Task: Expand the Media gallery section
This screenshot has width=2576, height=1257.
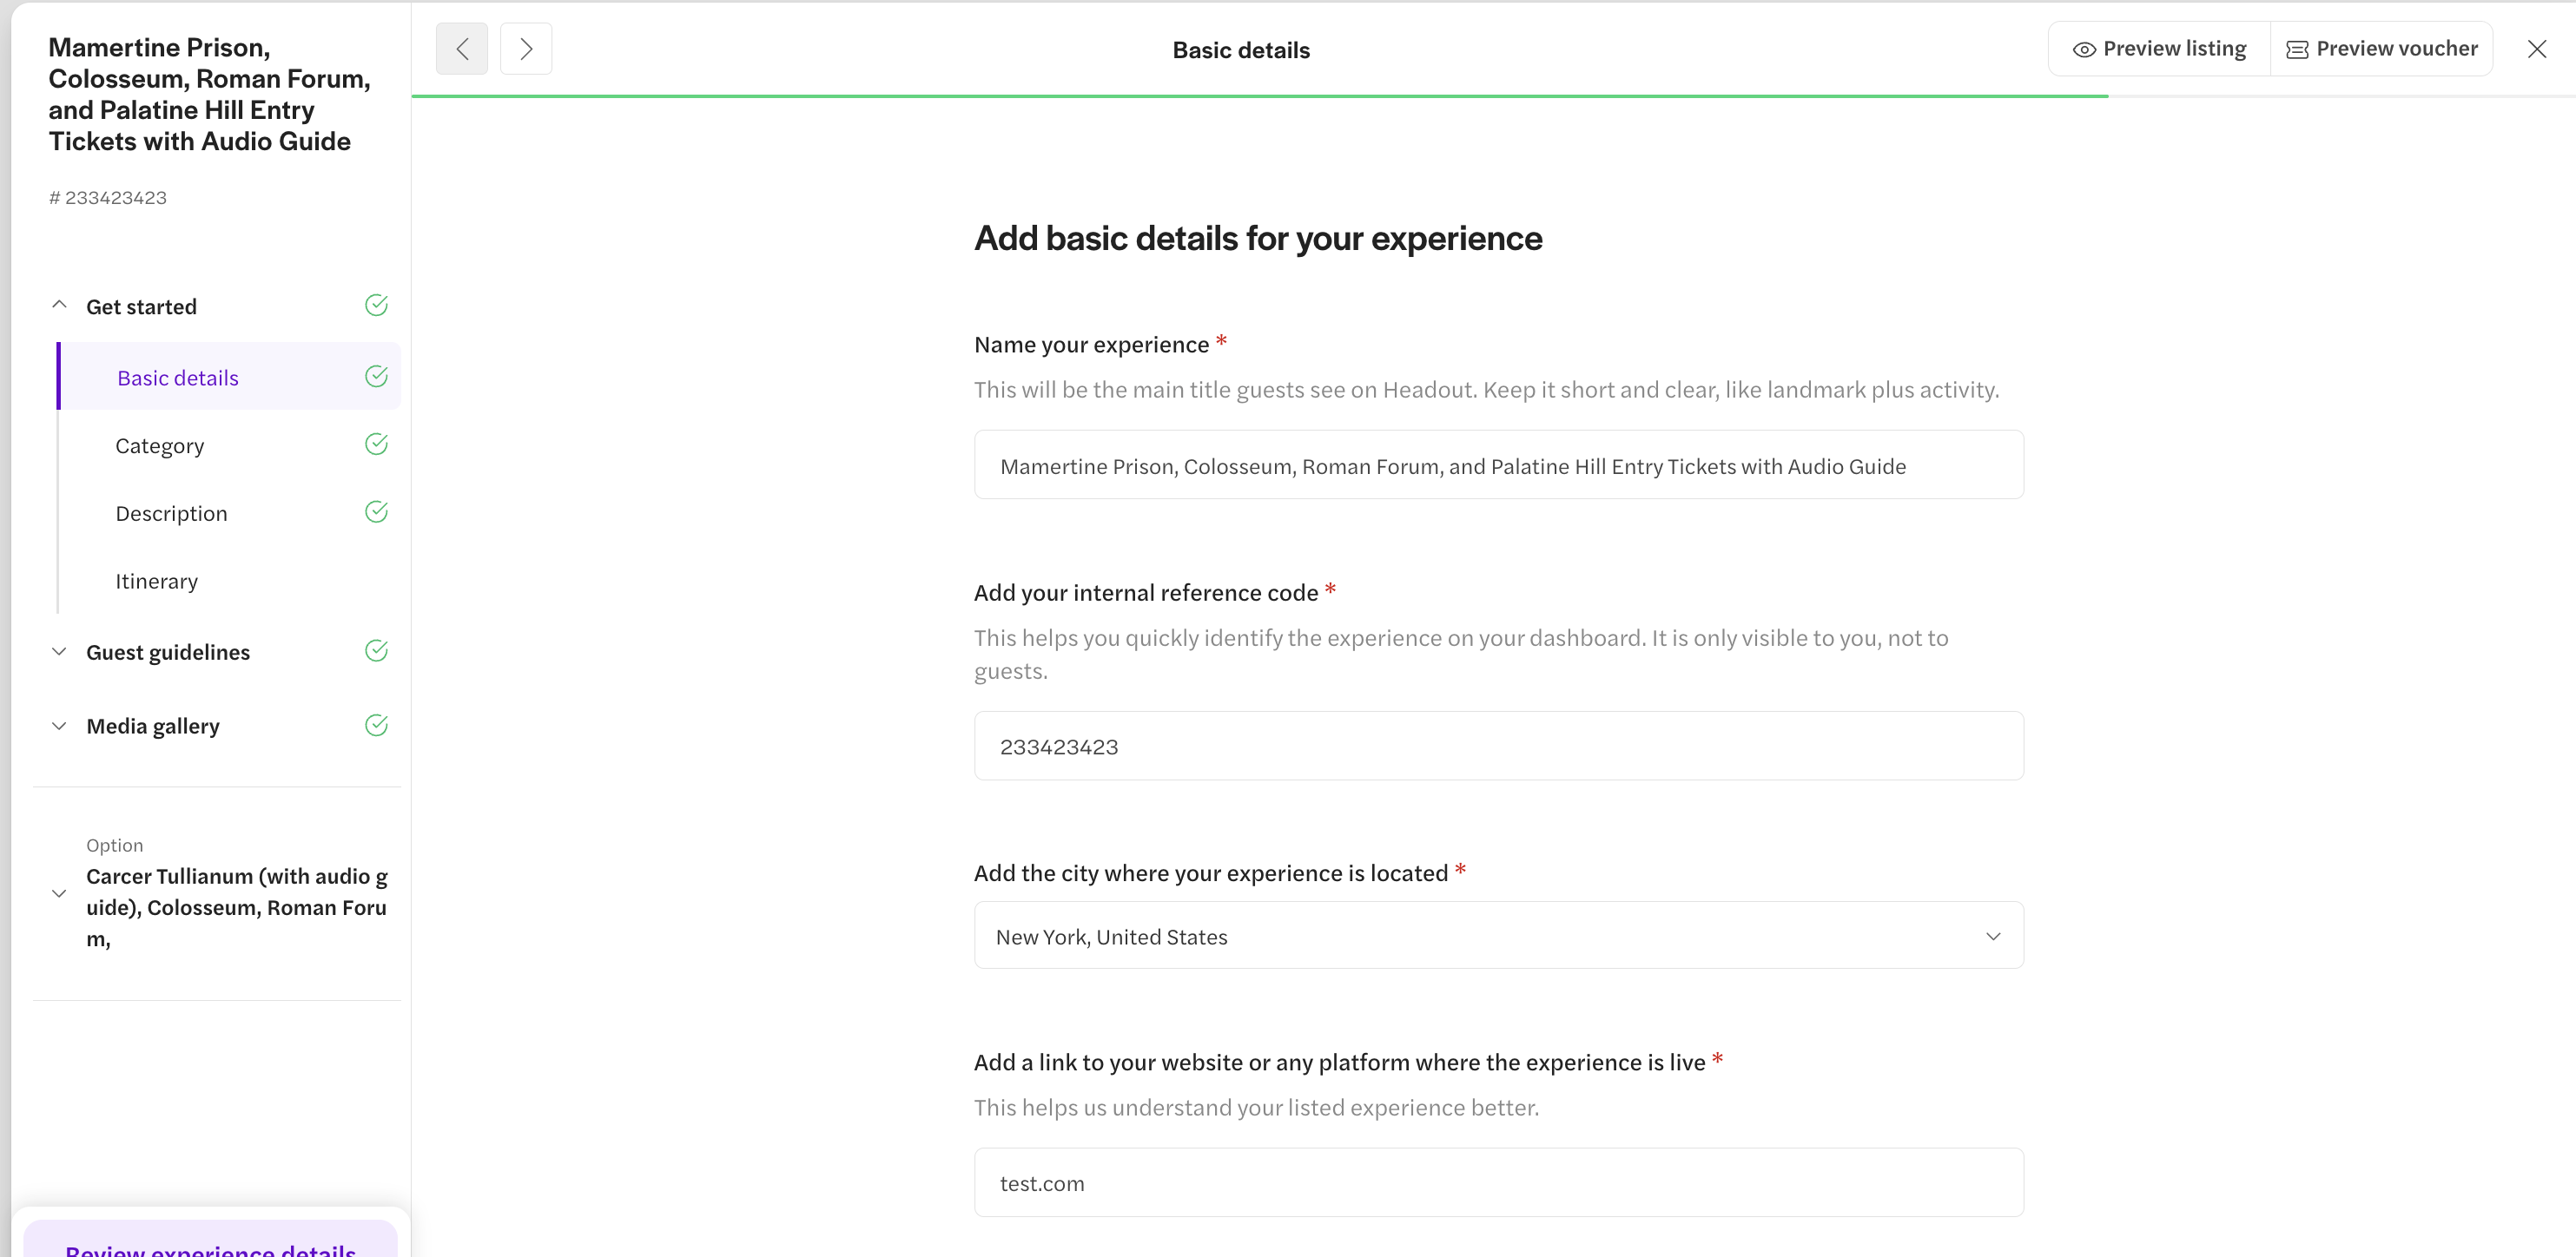Action: pyautogui.click(x=59, y=726)
